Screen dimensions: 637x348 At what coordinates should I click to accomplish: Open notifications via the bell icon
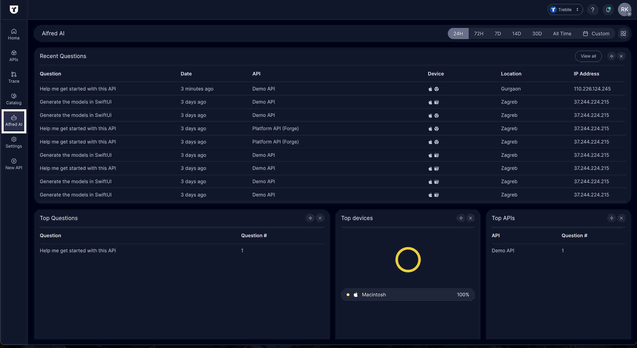[608, 10]
